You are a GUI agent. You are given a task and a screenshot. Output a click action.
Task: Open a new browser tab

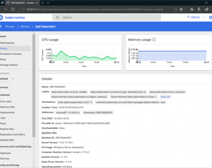[43, 3]
